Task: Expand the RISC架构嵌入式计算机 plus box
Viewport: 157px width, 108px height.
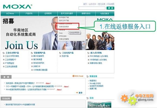Action: coord(89,56)
